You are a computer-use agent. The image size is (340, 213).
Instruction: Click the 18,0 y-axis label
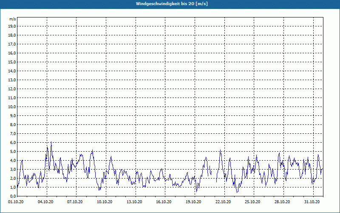coord(12,35)
